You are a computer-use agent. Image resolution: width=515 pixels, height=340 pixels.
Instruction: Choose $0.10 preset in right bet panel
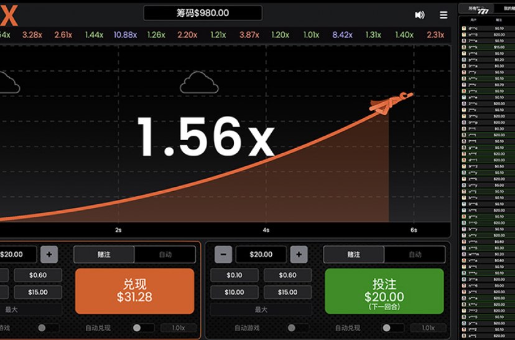click(x=234, y=275)
